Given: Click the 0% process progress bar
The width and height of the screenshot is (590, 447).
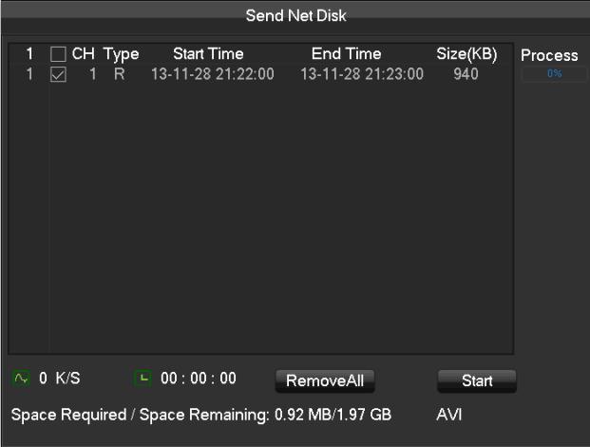Looking at the screenshot, I should (x=554, y=73).
